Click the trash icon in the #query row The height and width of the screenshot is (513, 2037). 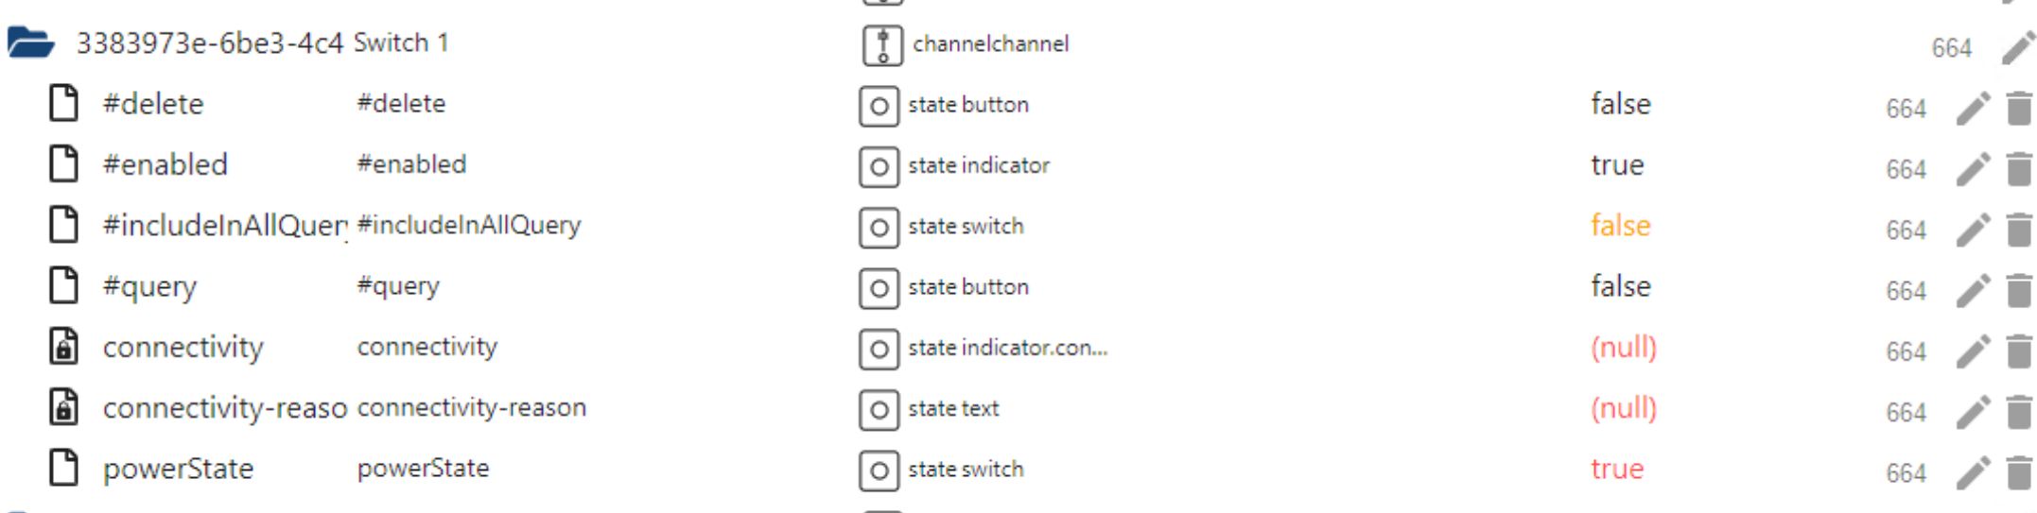click(x=2019, y=290)
